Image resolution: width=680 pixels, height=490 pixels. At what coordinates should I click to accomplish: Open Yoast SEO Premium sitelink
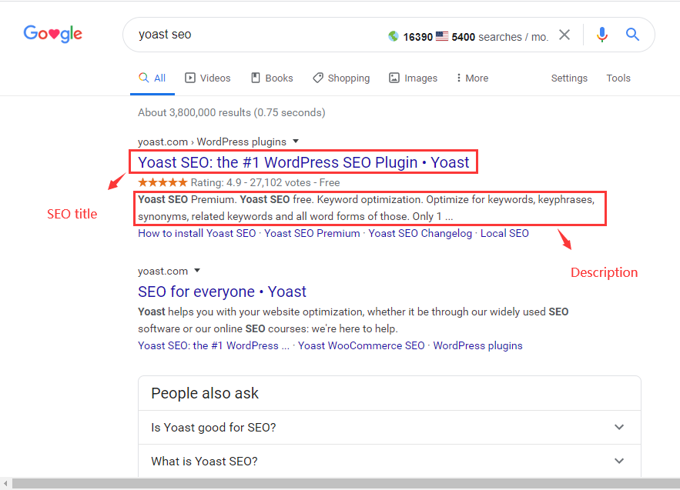tap(312, 233)
